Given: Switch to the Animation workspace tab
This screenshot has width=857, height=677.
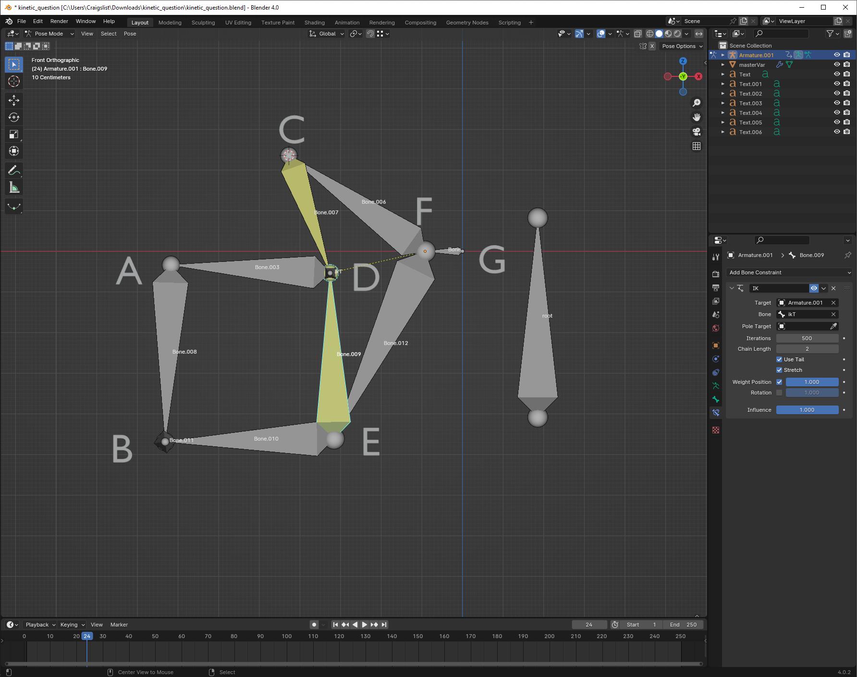Looking at the screenshot, I should [347, 23].
